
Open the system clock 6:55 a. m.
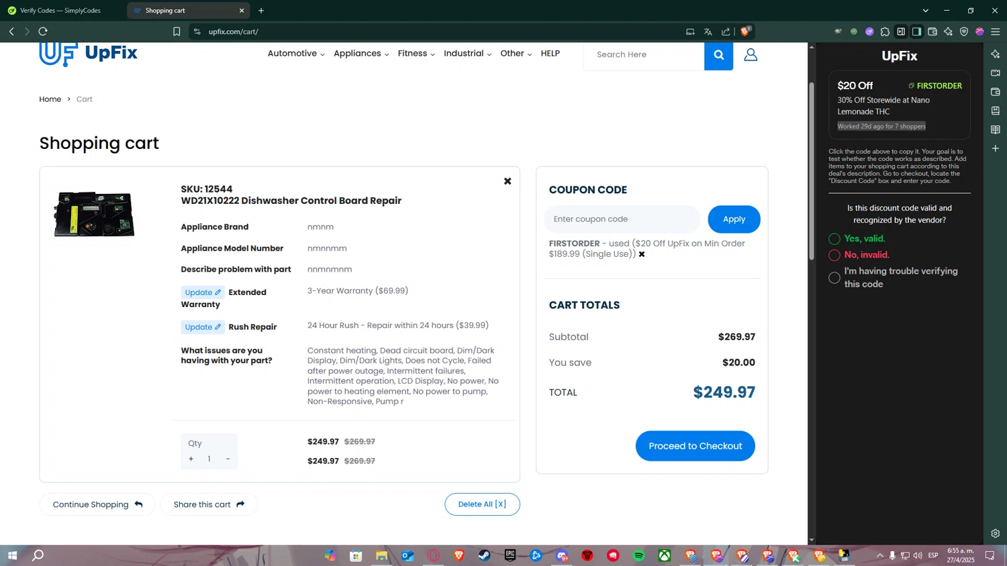pos(960,555)
